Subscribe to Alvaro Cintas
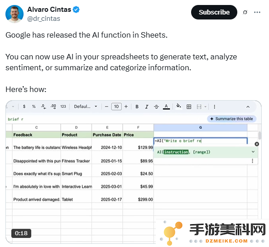This screenshot has width=269, height=247. point(214,12)
